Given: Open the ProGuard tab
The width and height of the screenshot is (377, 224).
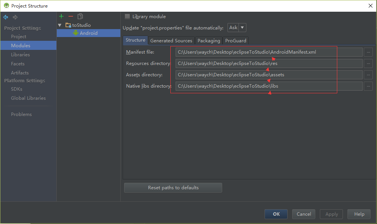Looking at the screenshot, I should [235, 40].
